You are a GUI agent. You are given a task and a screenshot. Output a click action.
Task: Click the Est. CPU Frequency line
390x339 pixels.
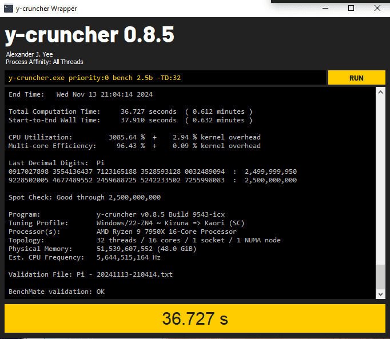click(x=85, y=257)
